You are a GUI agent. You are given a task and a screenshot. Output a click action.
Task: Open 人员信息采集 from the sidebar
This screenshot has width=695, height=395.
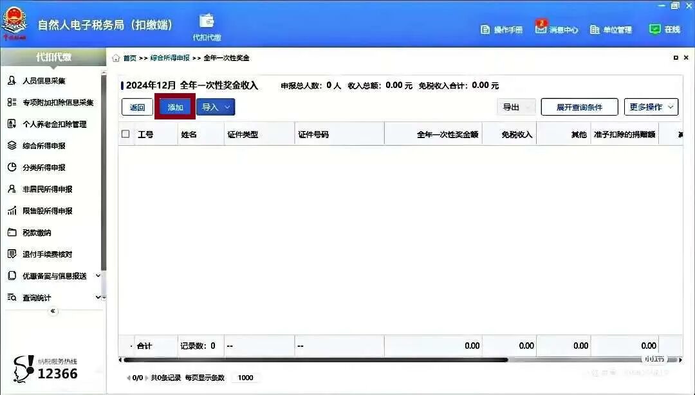coord(43,80)
